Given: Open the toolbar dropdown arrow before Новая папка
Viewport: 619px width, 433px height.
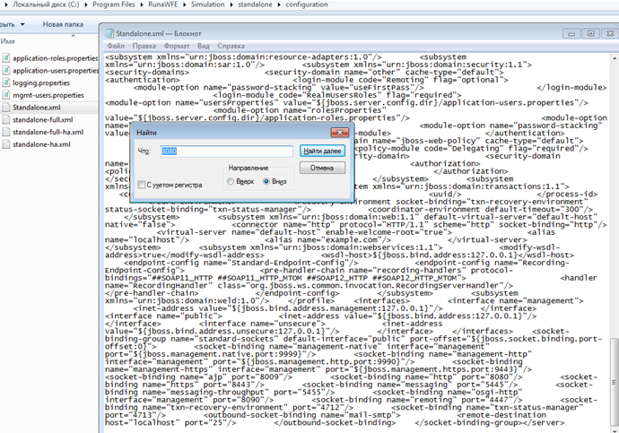Looking at the screenshot, I should tap(22, 24).
